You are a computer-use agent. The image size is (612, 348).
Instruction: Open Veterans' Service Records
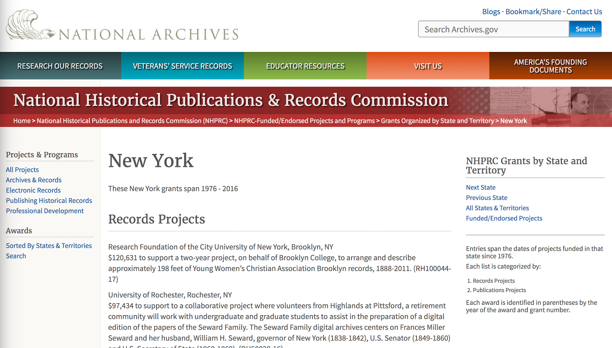click(182, 65)
